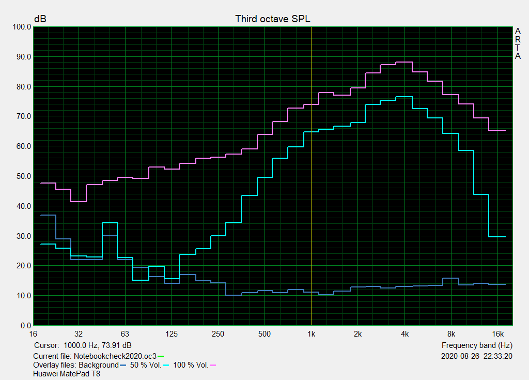Screen dimensions: 529x380
Task: Click the cyan 50 % Vol. legend swatch
Action: tap(166, 365)
